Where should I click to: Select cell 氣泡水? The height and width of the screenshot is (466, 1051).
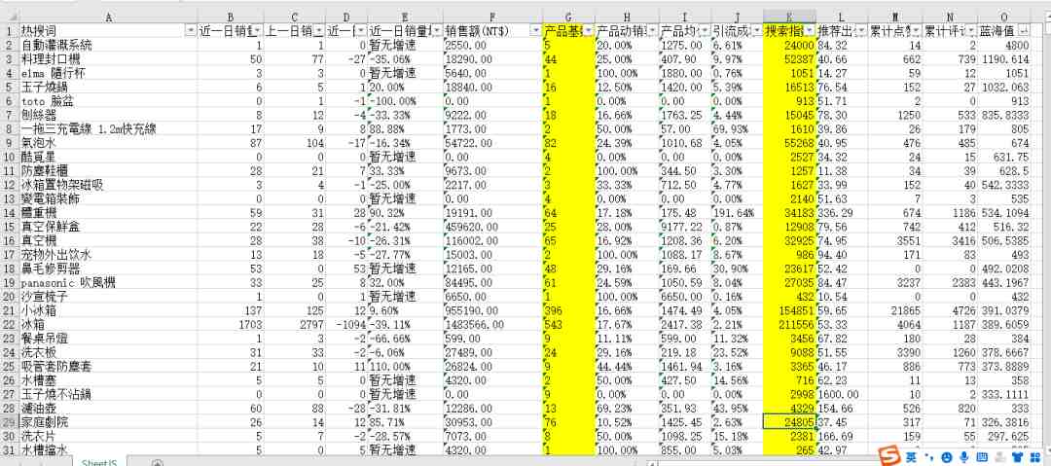[108, 143]
